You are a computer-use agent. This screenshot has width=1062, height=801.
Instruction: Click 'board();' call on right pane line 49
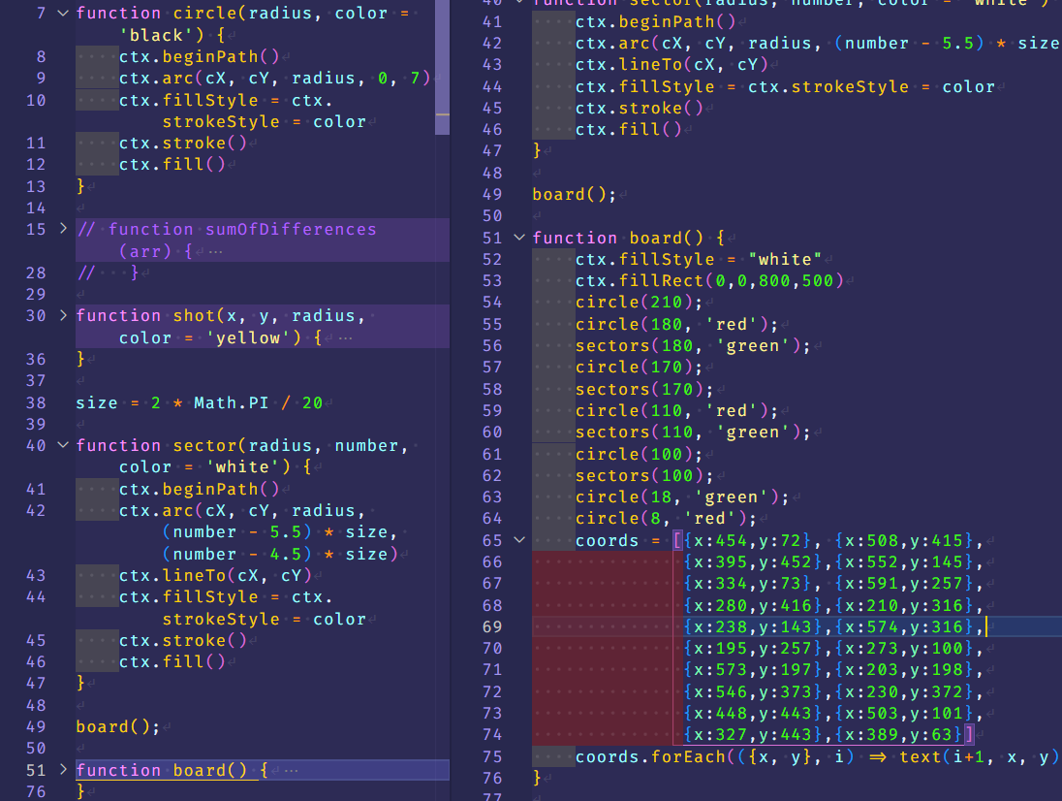click(575, 195)
